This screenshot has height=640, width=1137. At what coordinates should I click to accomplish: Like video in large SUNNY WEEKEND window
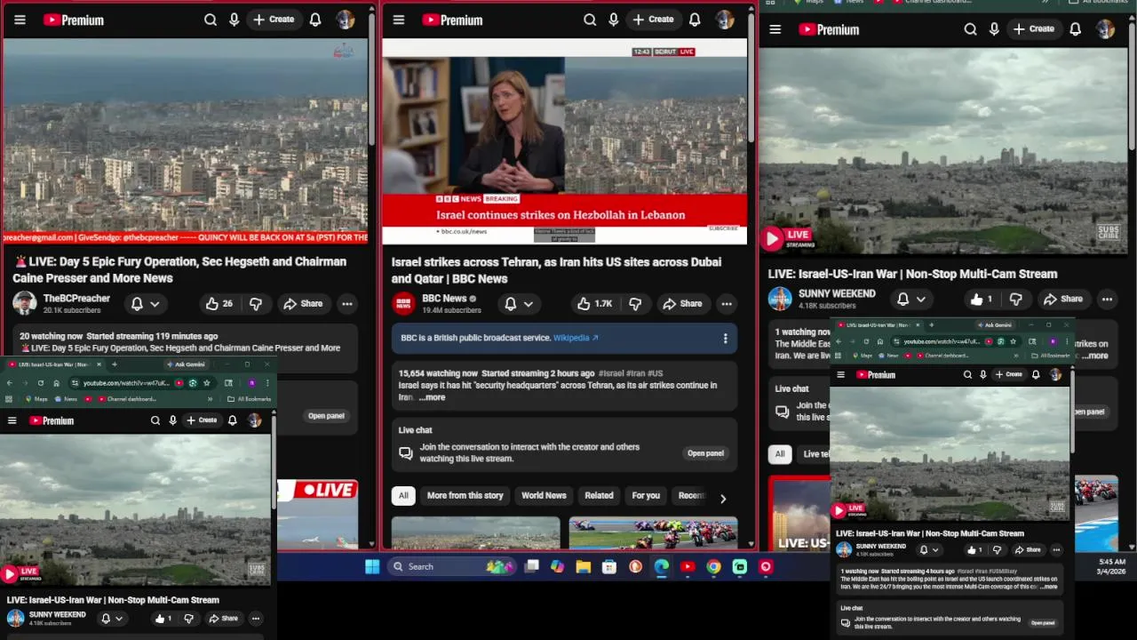pos(981,300)
